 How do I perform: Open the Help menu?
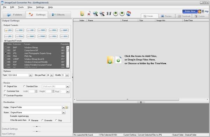tap(50, 7)
